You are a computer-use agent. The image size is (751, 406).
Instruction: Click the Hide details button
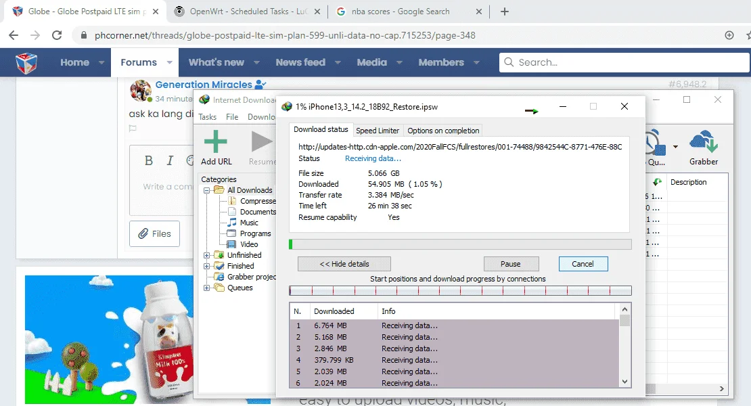(344, 264)
